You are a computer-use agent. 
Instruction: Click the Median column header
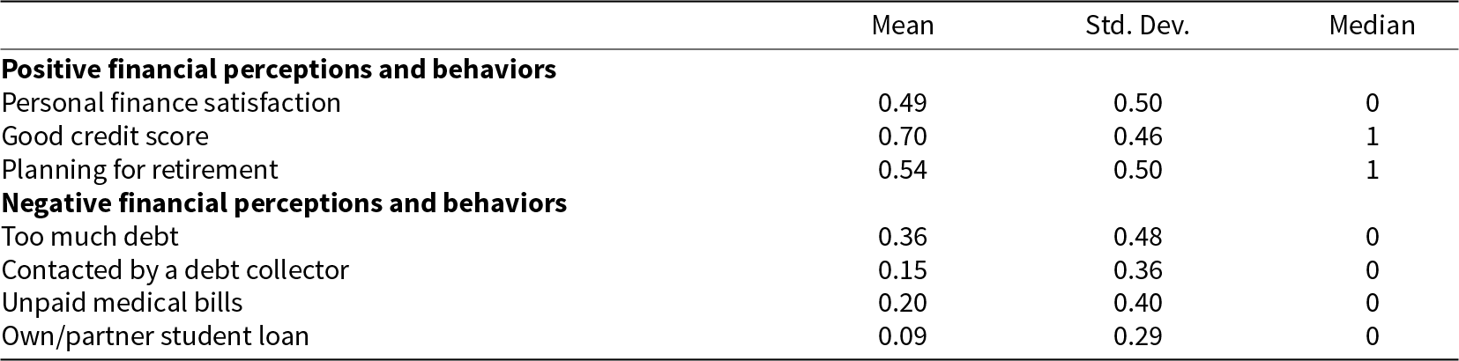[x=1372, y=26]
